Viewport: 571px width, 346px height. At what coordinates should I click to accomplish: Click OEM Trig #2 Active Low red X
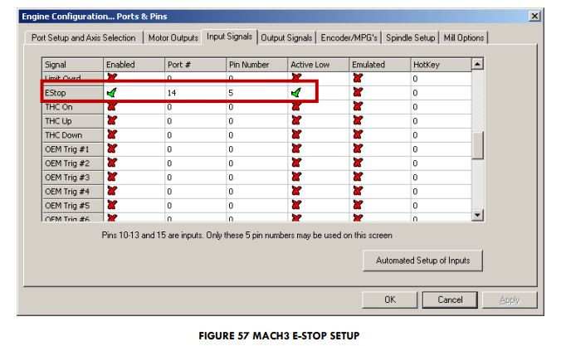pyautogui.click(x=295, y=163)
